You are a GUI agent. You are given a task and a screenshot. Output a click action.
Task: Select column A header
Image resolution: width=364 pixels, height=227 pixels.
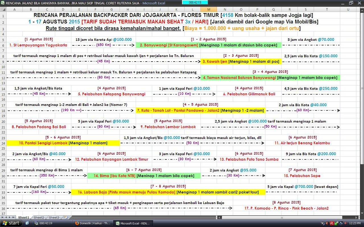tap(14, 9)
